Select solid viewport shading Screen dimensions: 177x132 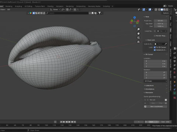click(x=162, y=10)
